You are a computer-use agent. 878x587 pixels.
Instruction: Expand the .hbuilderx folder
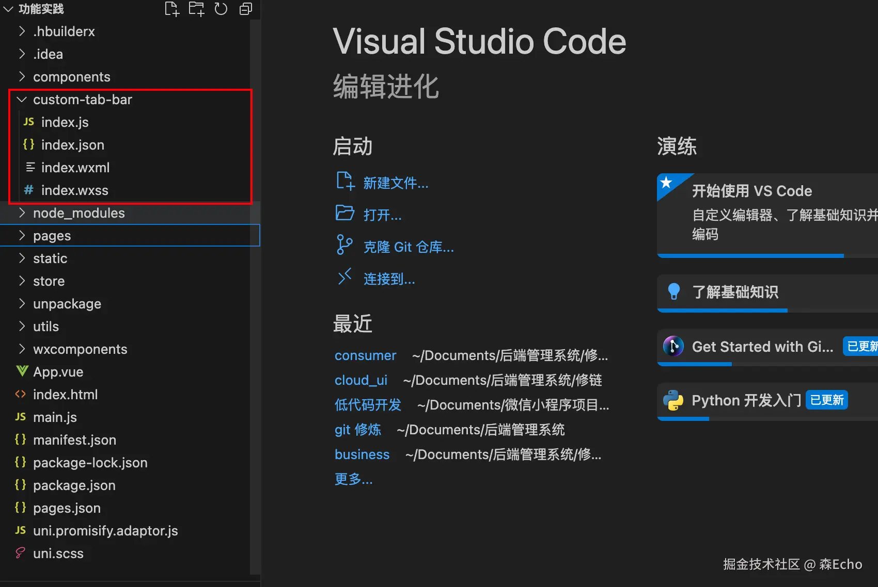point(22,31)
